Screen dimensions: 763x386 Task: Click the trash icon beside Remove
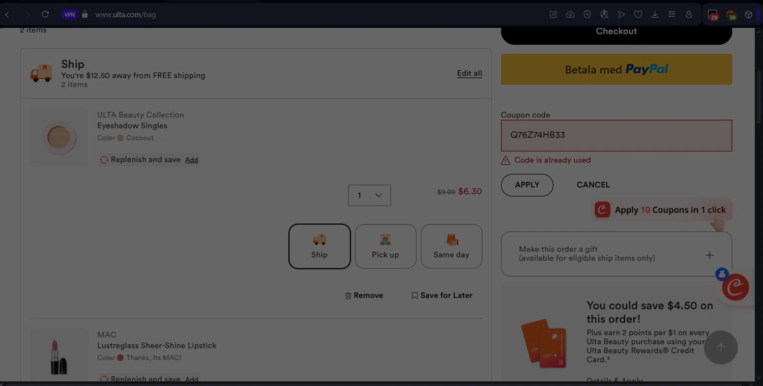[x=348, y=295]
